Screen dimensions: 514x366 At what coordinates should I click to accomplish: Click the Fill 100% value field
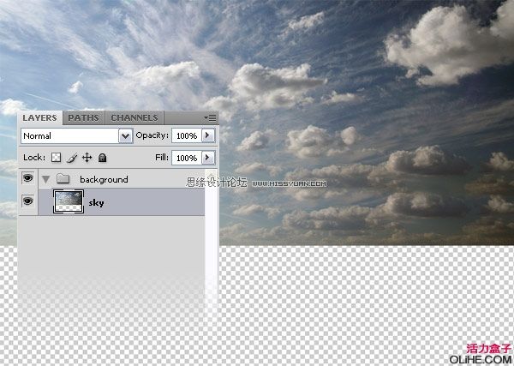(x=186, y=158)
